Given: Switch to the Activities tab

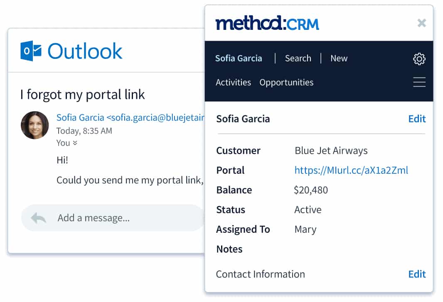Looking at the screenshot, I should pos(233,82).
